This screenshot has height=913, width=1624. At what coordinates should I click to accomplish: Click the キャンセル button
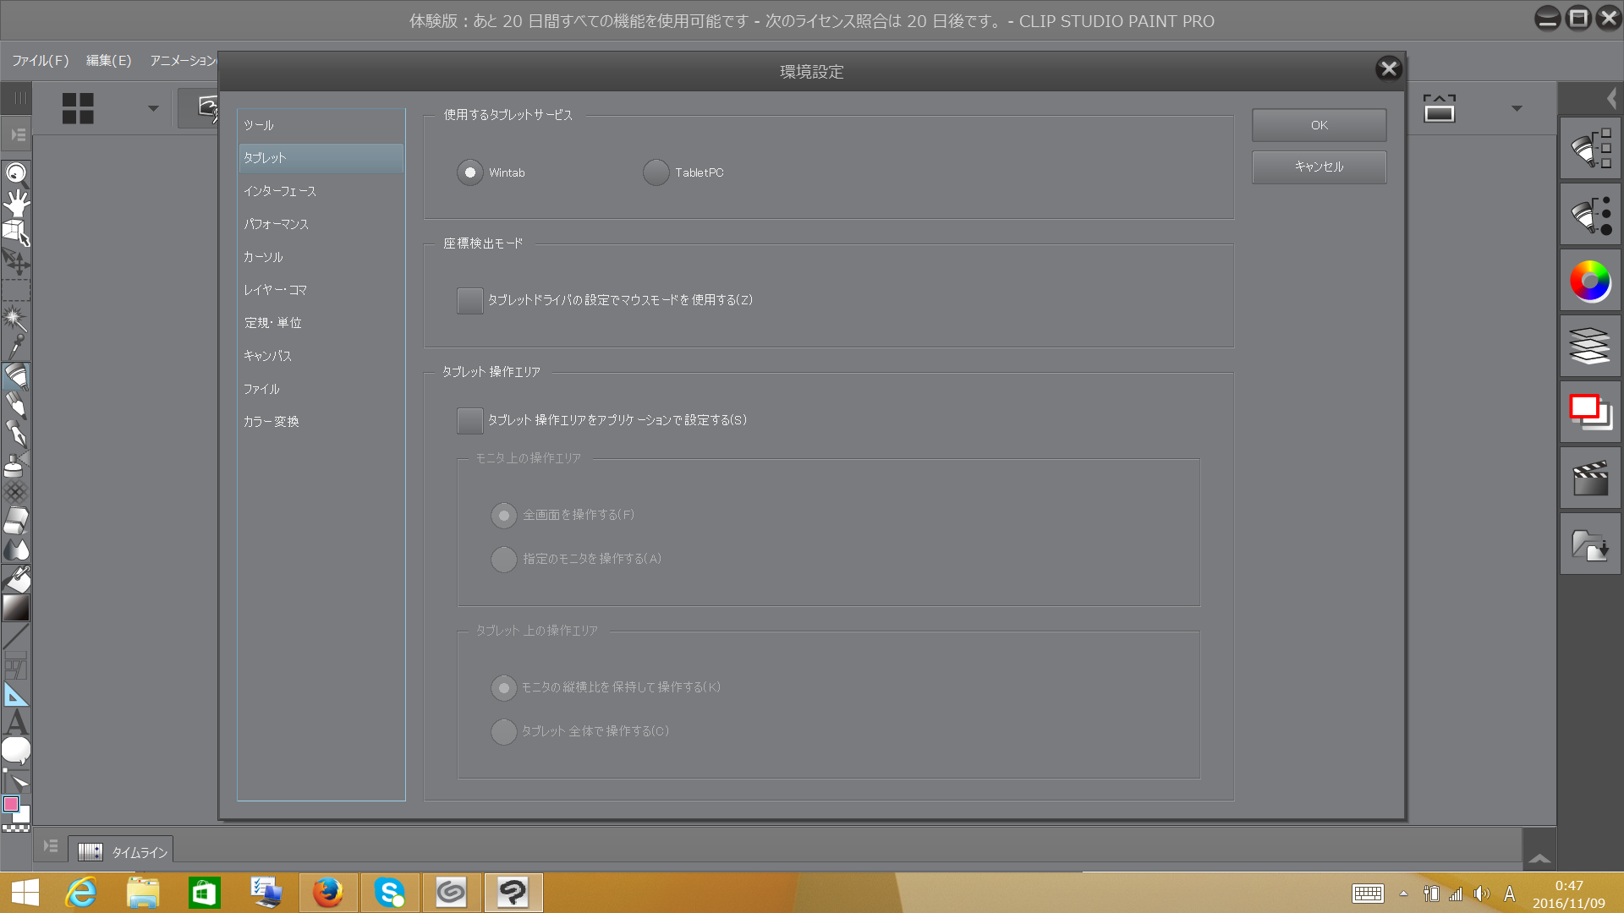coord(1319,167)
